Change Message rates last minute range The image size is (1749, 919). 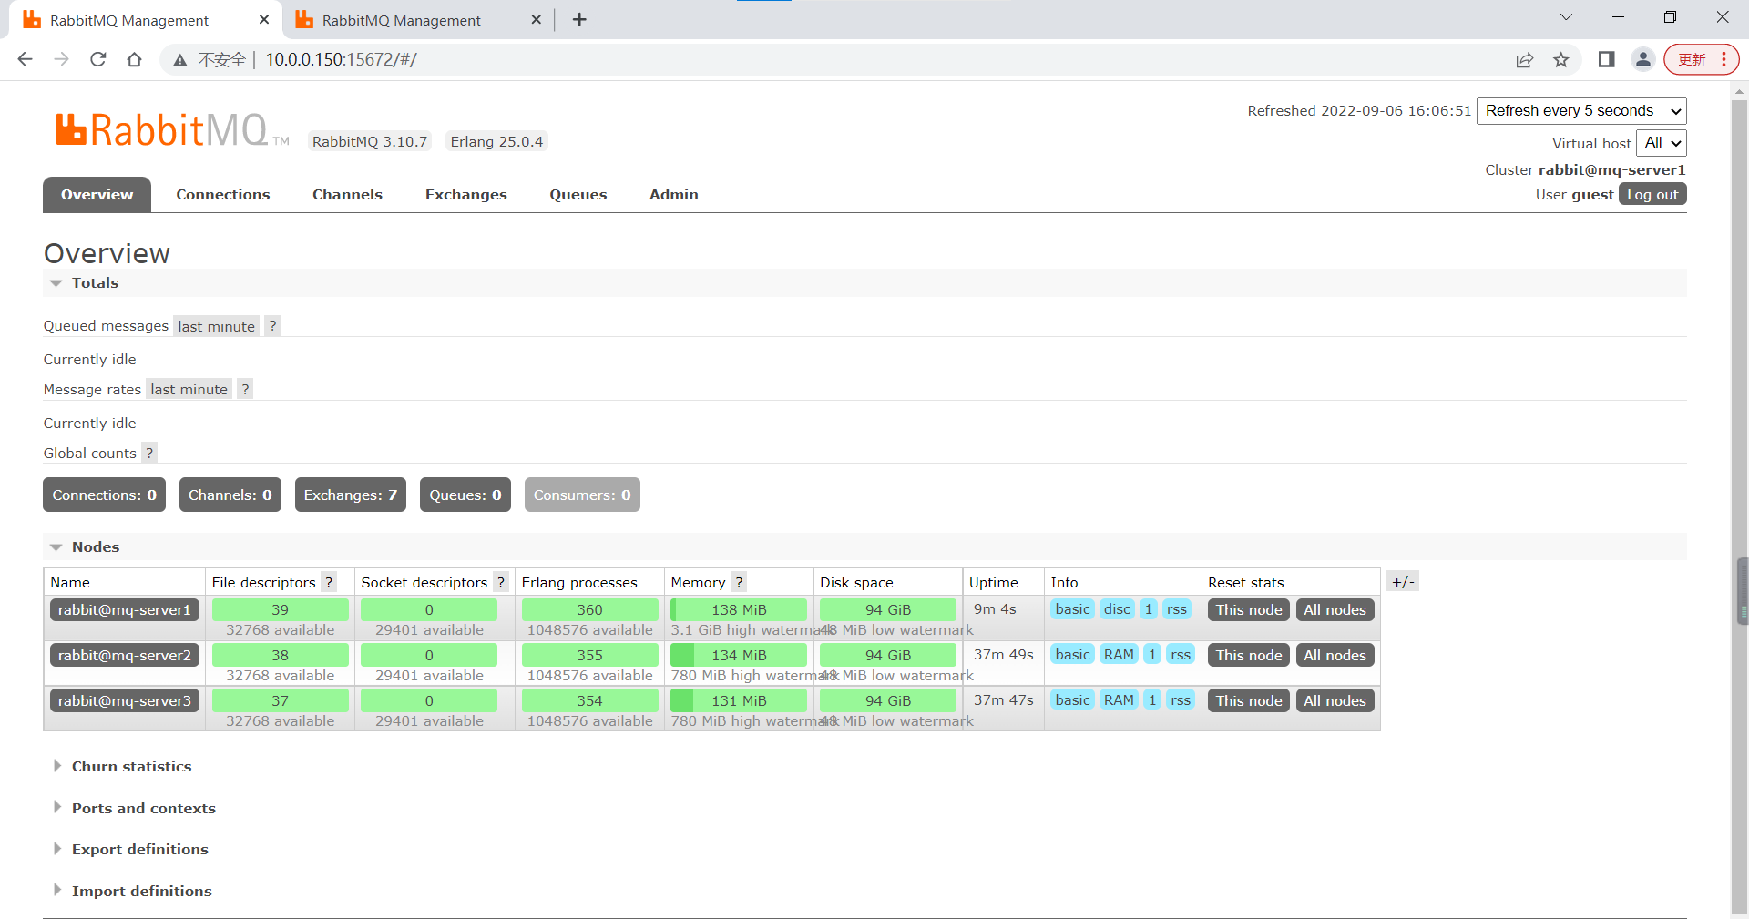click(x=189, y=389)
